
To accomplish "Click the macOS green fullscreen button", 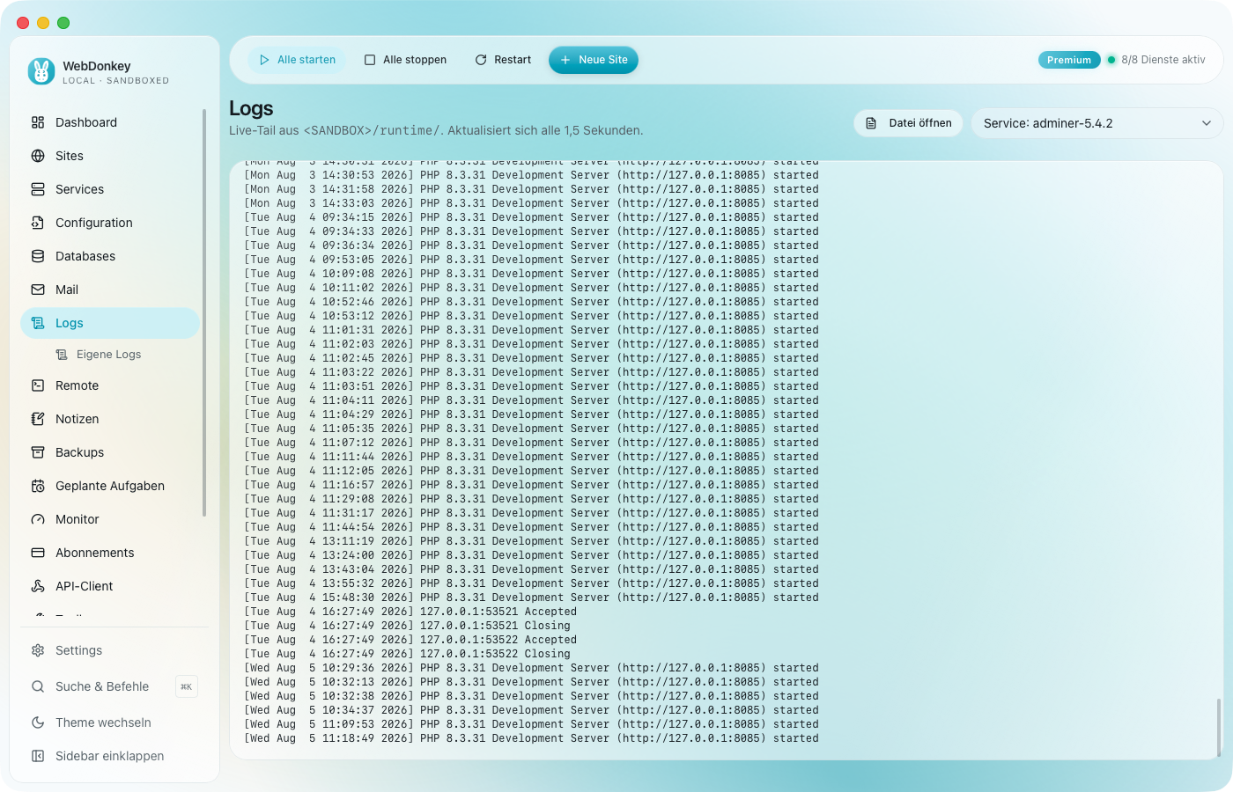I will tap(63, 23).
